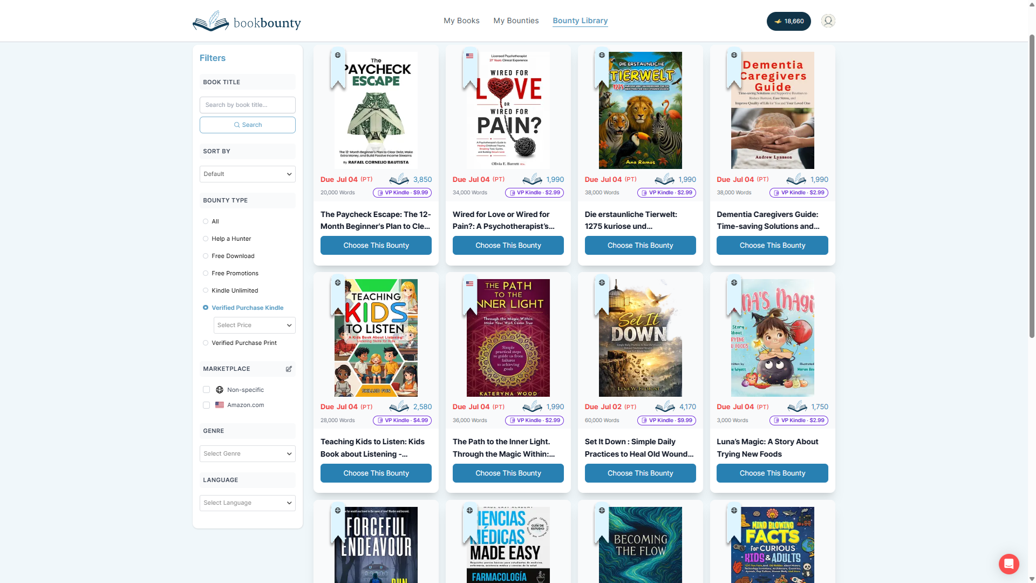Open the My Books tab
This screenshot has width=1036, height=583.
click(x=461, y=21)
